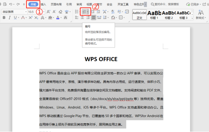Decrease paragraph indent
The height and width of the screenshot is (132, 209).
click(93, 12)
